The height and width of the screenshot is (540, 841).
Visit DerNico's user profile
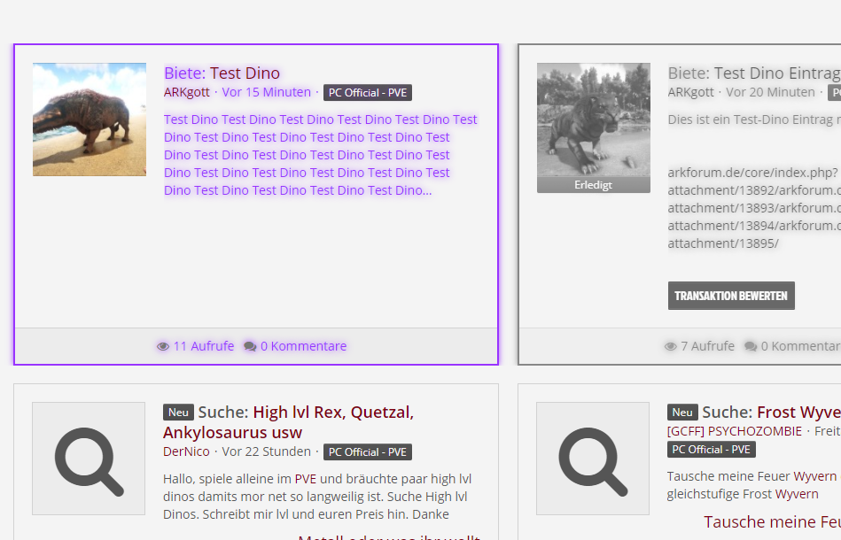(x=186, y=451)
